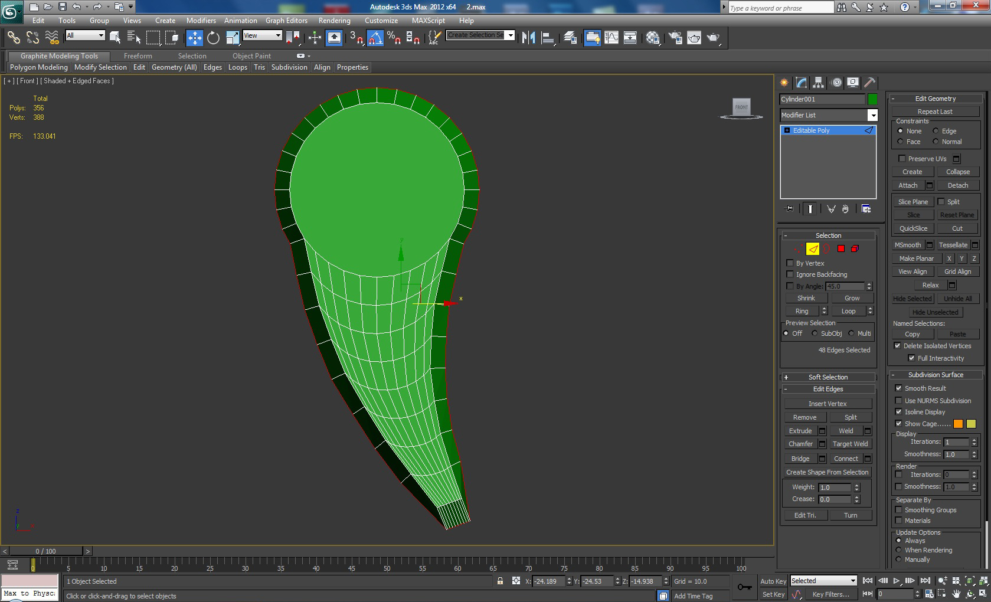Click the orange Show Cage color swatch

tap(958, 424)
